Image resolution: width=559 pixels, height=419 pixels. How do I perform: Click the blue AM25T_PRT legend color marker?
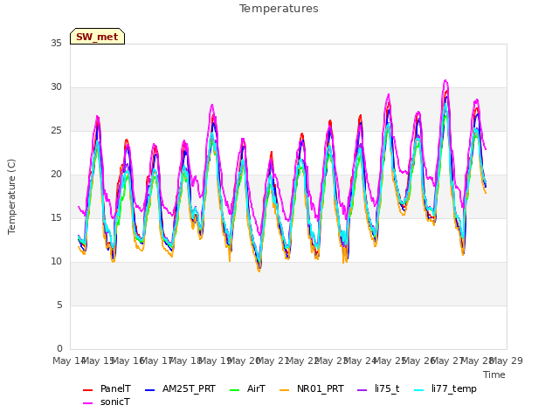click(150, 390)
